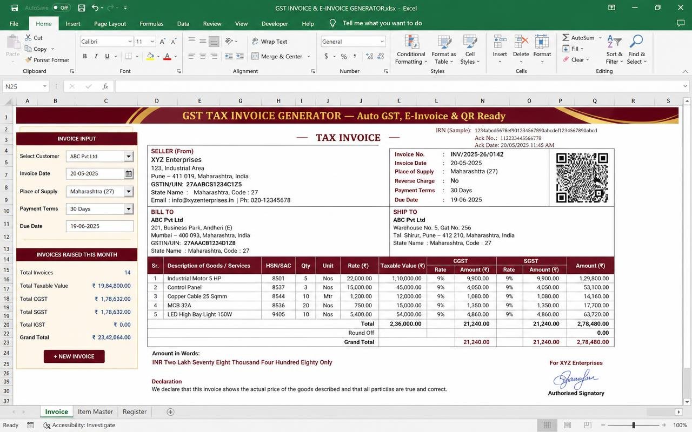This screenshot has width=692, height=432.
Task: Decrease font size with smaller A icon
Action: pos(174,42)
